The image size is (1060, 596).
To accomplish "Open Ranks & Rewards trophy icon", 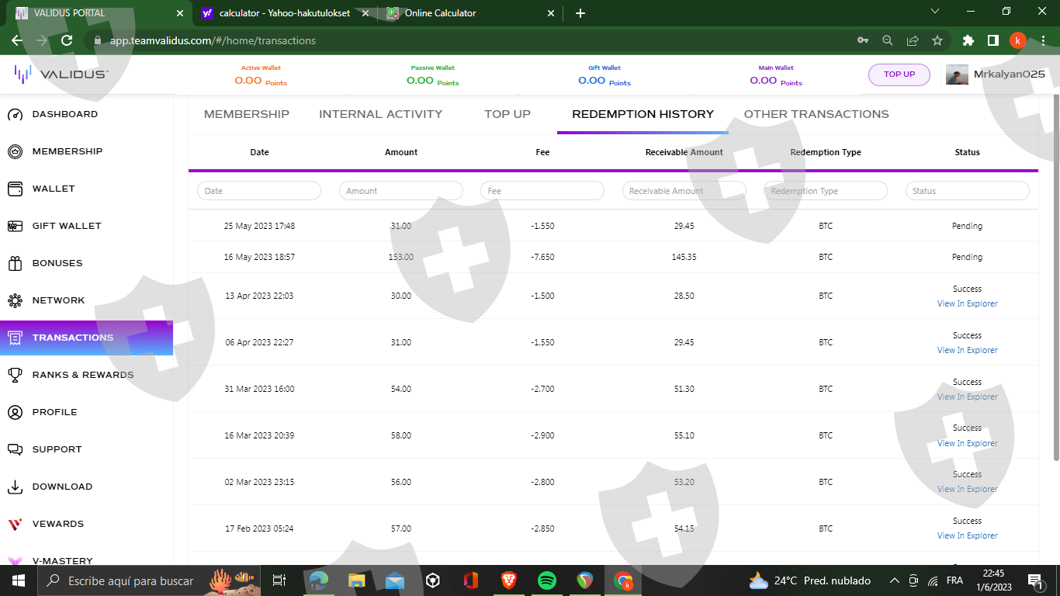I will click(15, 376).
